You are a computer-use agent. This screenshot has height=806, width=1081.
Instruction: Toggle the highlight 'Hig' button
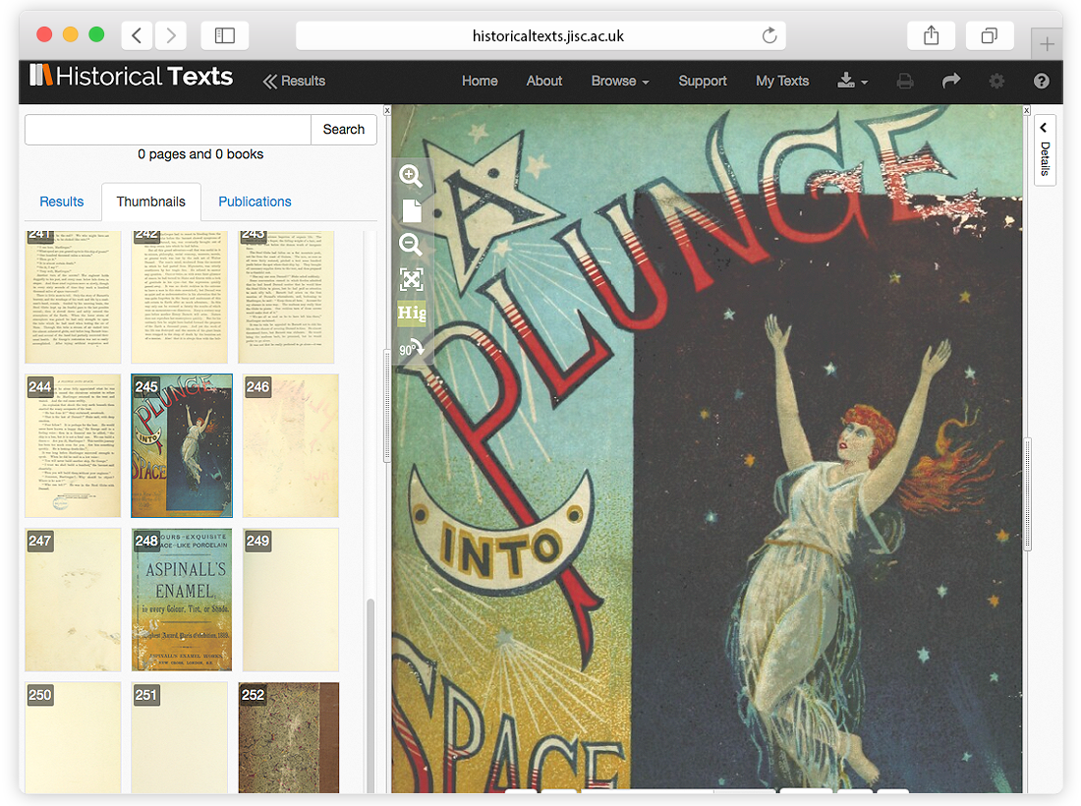pos(412,313)
